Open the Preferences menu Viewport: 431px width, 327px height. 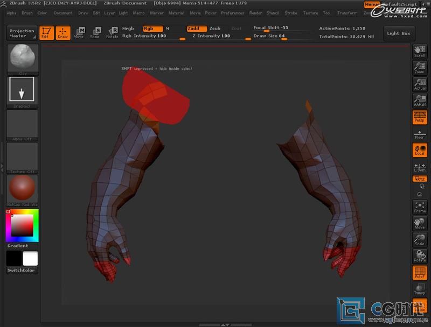click(233, 13)
